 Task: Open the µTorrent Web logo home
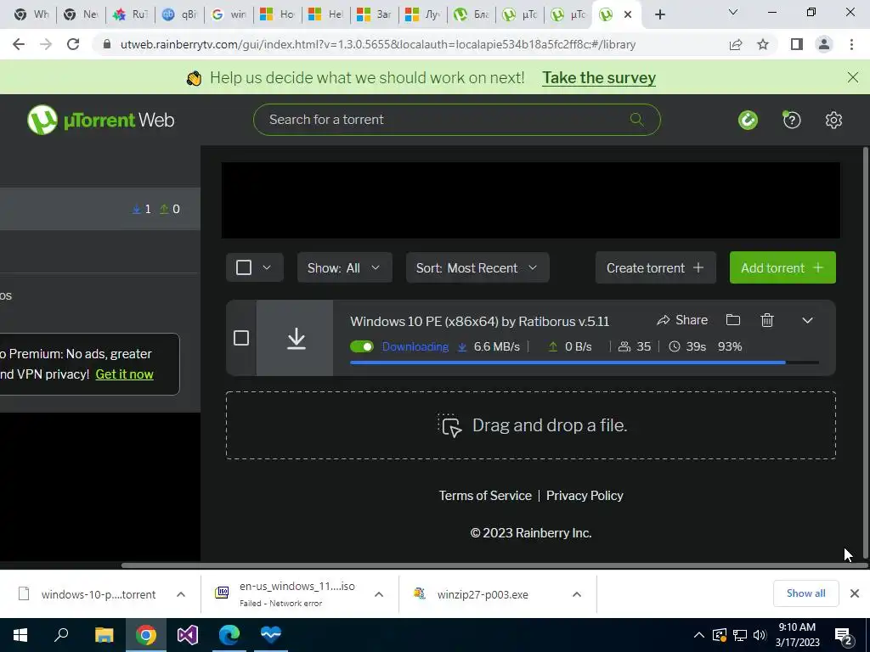point(101,120)
